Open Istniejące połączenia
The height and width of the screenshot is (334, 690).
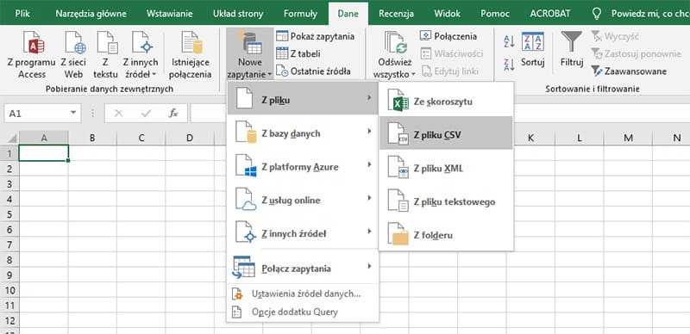190,55
